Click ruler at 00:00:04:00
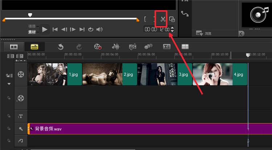The image size is (272, 150). click(110, 54)
